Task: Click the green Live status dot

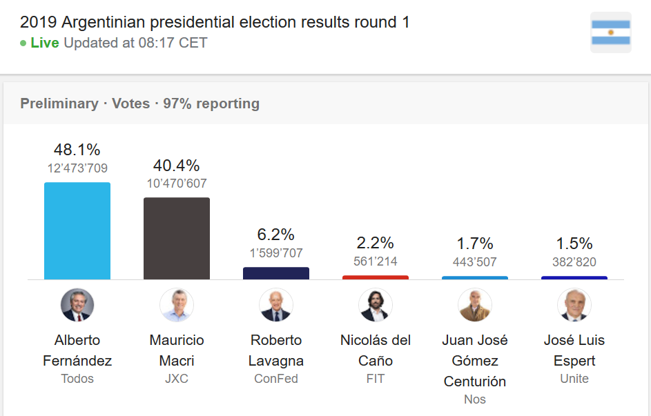Action: click(x=23, y=43)
